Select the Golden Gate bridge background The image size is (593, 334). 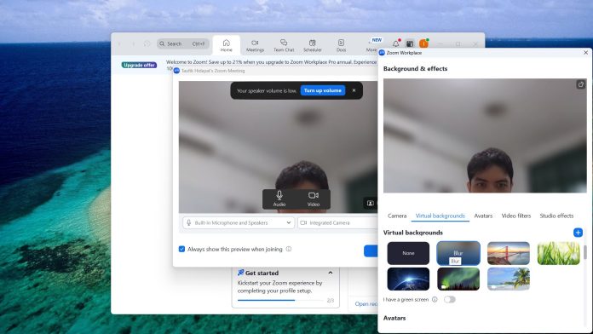509,253
